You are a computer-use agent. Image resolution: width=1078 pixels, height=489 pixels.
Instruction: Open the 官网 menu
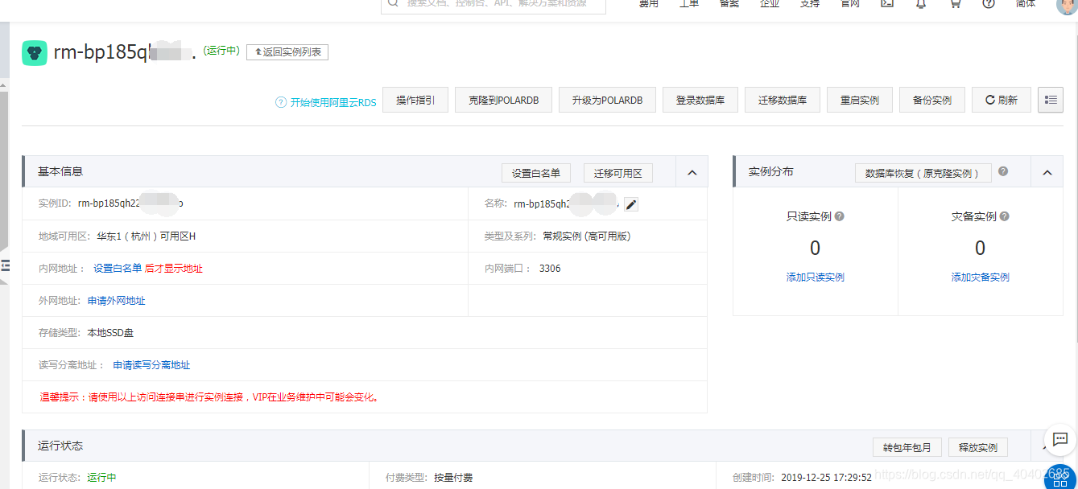click(850, 3)
